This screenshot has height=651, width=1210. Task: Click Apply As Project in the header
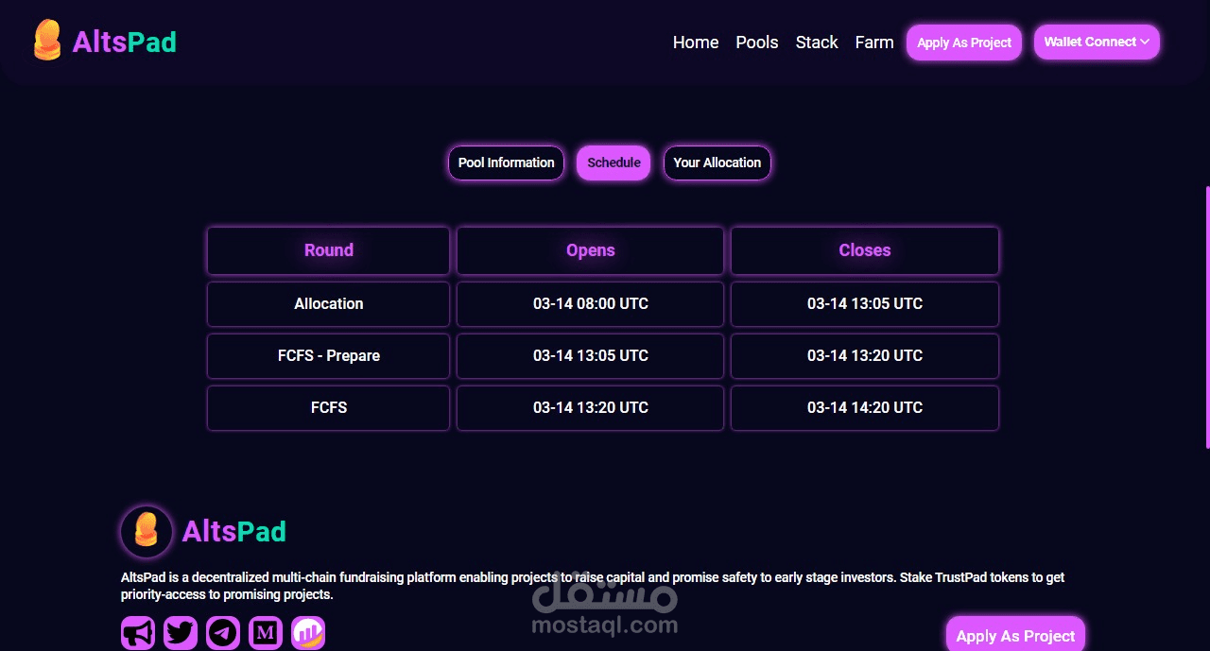point(964,43)
